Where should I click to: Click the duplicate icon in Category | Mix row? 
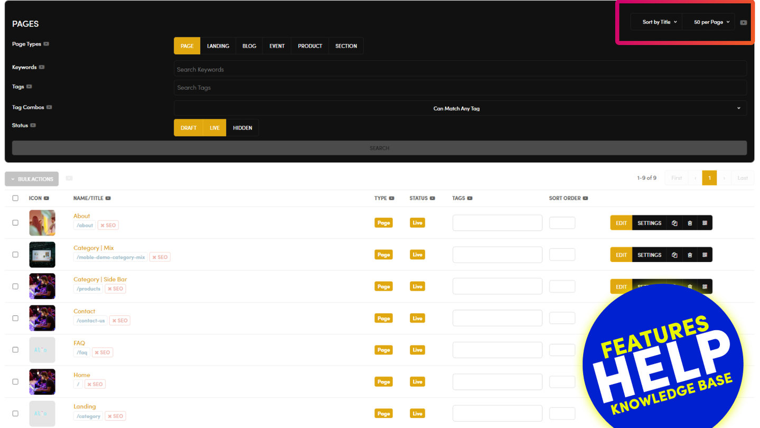[674, 255]
